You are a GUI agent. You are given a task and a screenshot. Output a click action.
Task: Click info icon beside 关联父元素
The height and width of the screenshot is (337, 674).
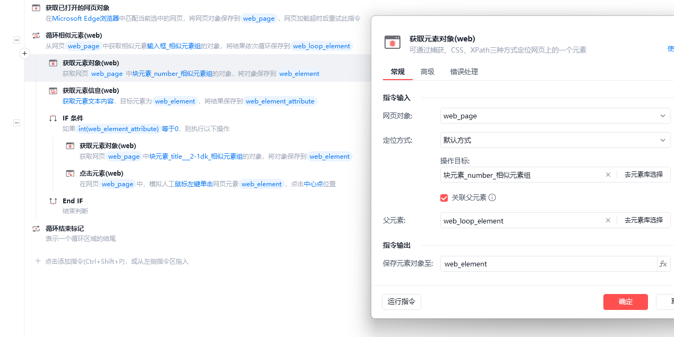pos(492,198)
